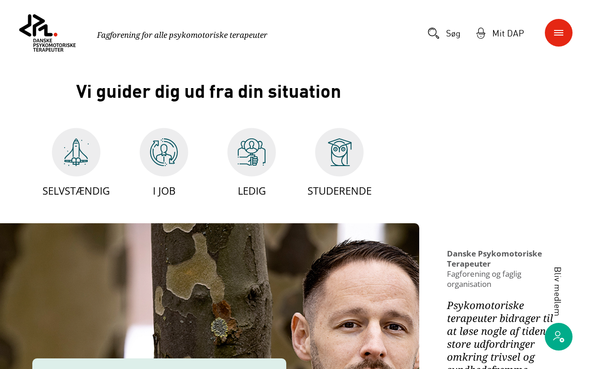Select the I Job circular arrows icon
The width and height of the screenshot is (591, 369).
tap(164, 152)
